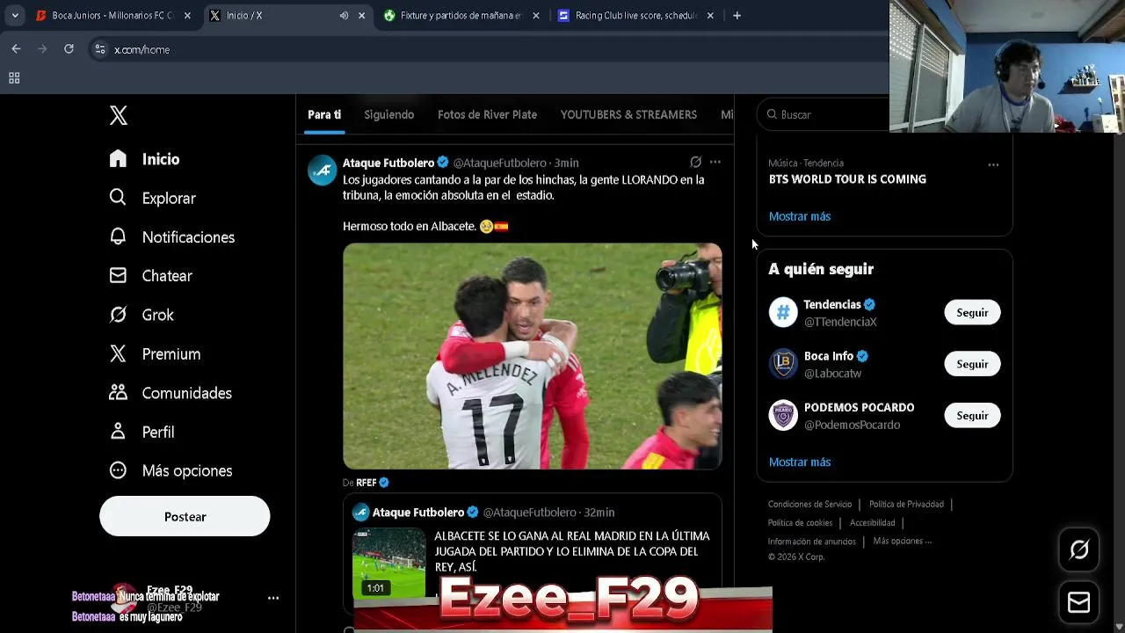This screenshot has height=633, width=1125.
Task: Follow Boca Info with Seguir button
Action: (x=972, y=364)
